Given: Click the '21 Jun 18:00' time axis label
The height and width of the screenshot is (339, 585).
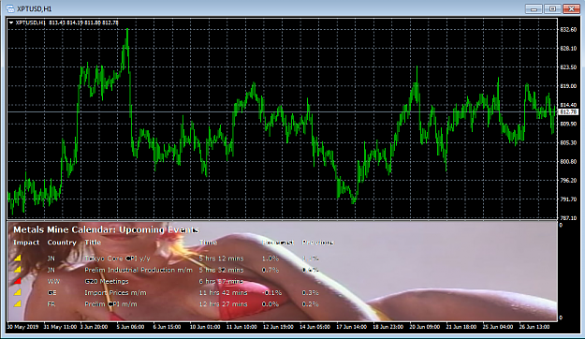Looking at the screenshot, I should pos(461,327).
